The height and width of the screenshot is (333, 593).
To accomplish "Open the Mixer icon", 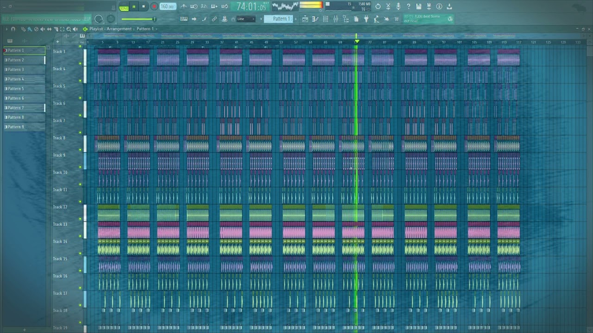I will tap(336, 19).
